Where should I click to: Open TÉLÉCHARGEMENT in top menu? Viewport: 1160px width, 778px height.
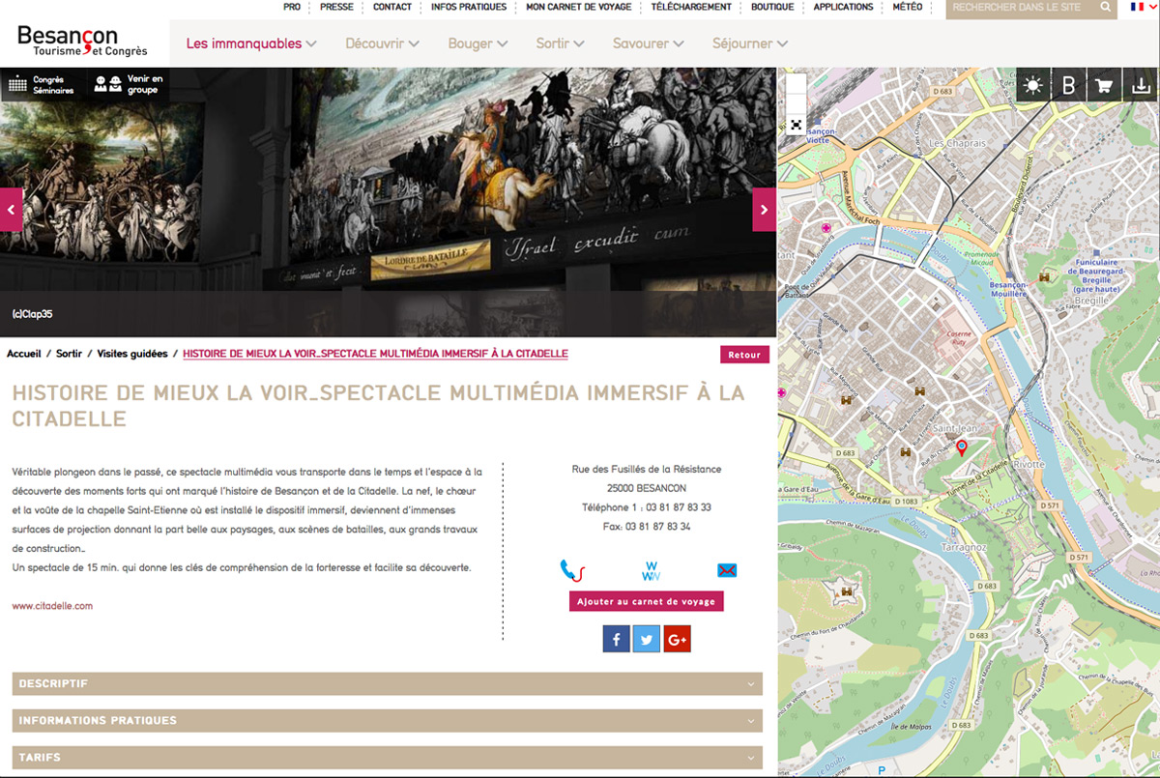coord(691,7)
